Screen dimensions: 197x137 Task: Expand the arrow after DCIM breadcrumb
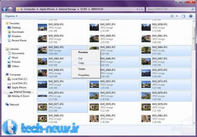point(89,9)
